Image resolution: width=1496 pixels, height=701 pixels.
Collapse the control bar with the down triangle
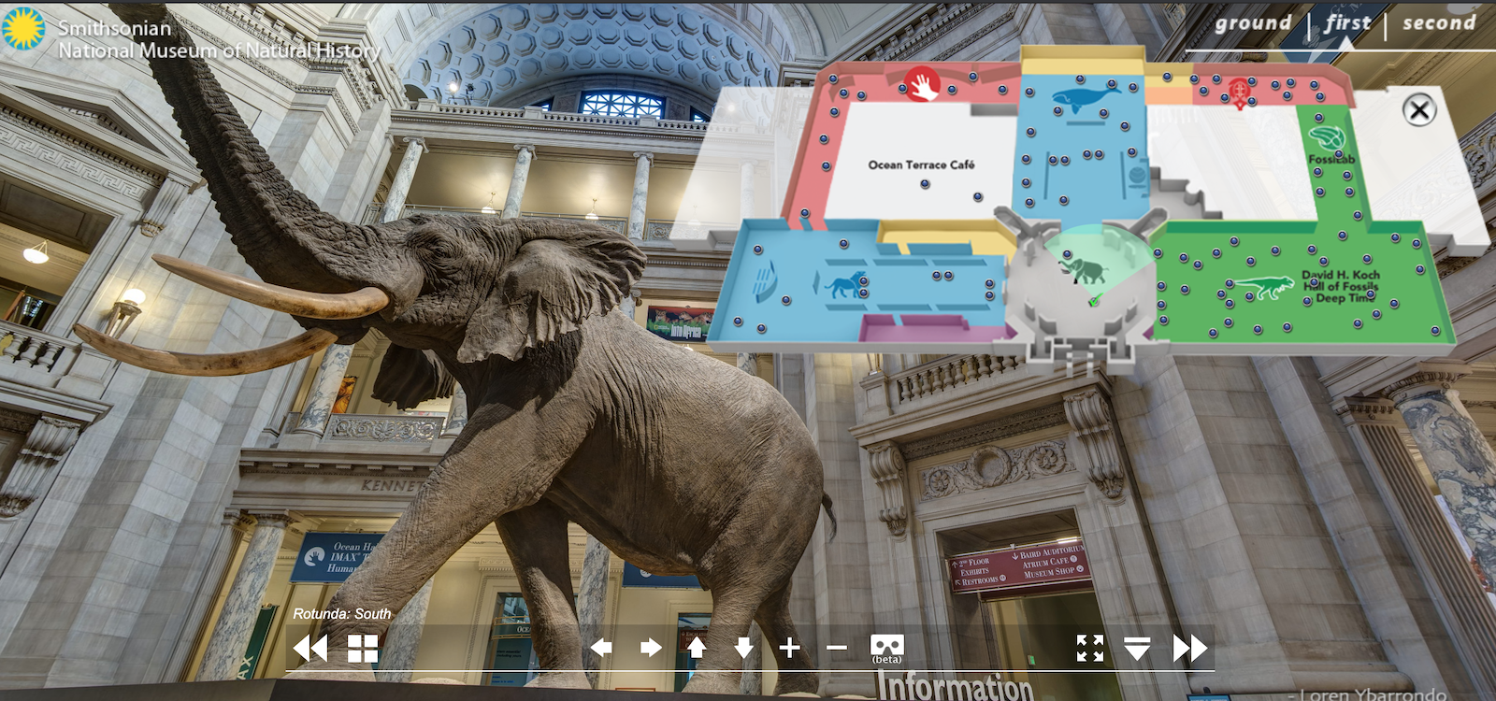[1137, 648]
